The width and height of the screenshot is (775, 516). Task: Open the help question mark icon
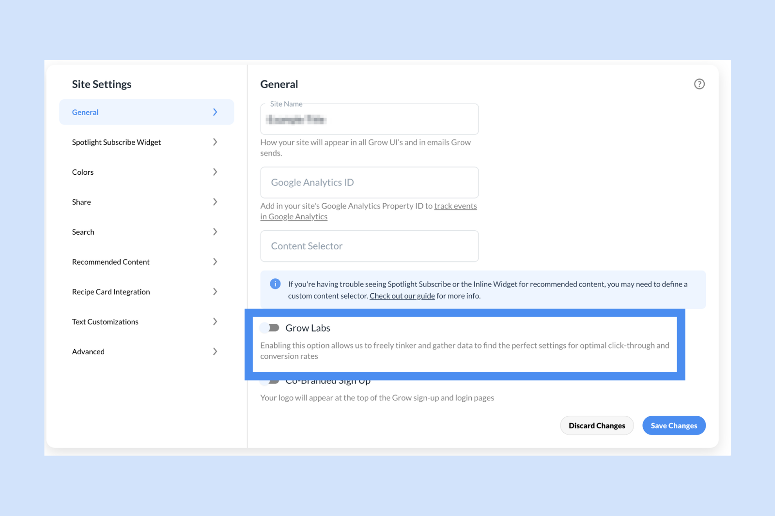point(699,84)
